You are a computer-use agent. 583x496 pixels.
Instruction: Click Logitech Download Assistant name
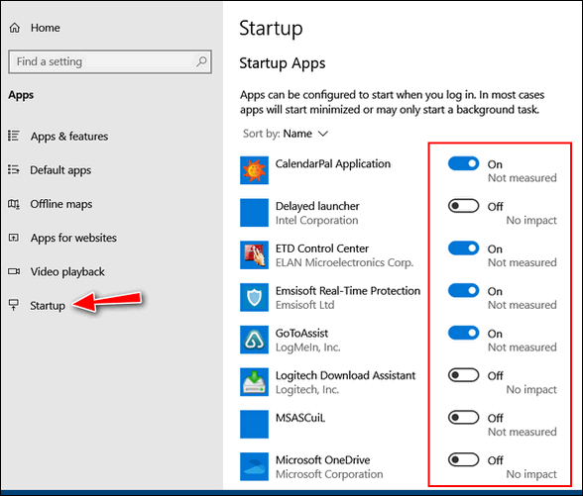tap(345, 375)
